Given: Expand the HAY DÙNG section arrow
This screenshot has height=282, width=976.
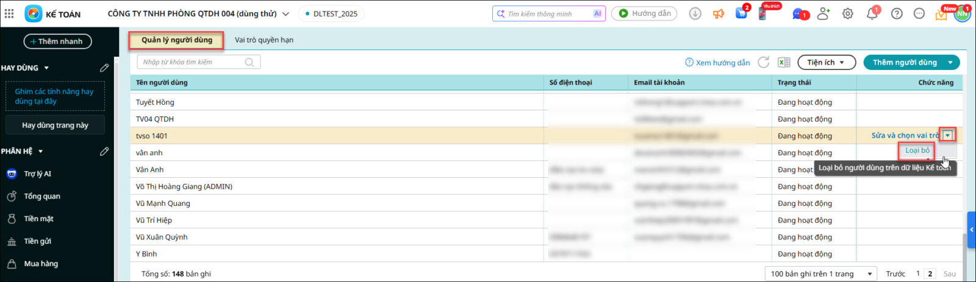Looking at the screenshot, I should [46, 68].
